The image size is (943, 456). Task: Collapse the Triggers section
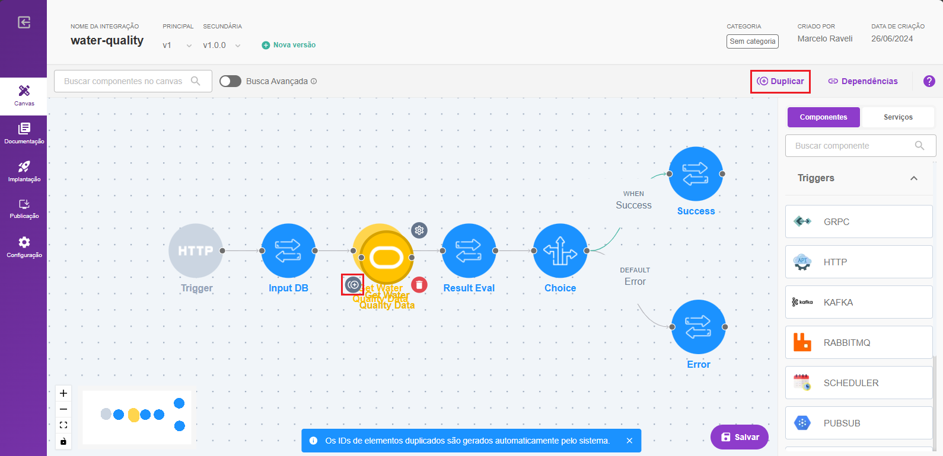(x=913, y=178)
